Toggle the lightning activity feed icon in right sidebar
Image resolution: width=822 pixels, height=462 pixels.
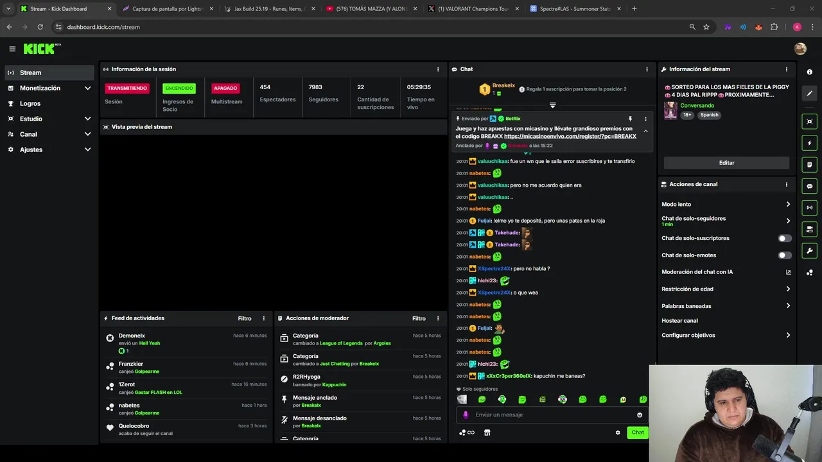click(809, 143)
